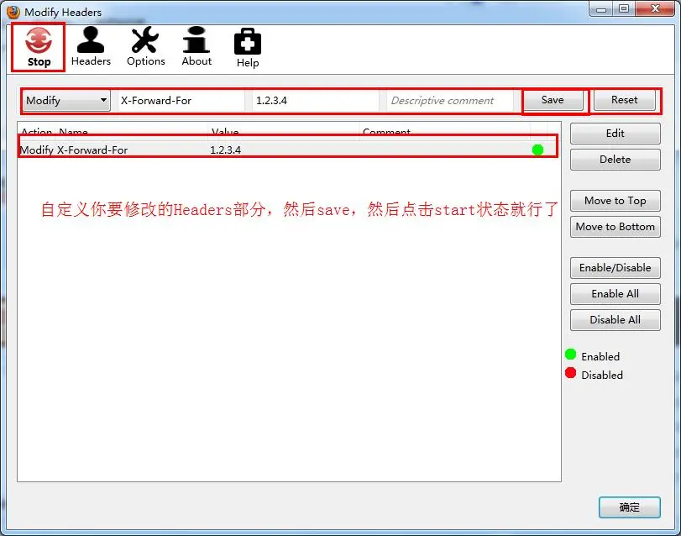Viewport: 681px width, 536px height.
Task: Open Options via the wrench icon
Action: [x=145, y=46]
